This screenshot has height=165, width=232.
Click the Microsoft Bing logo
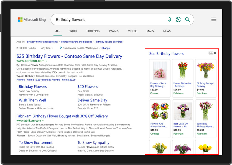(x=32, y=20)
